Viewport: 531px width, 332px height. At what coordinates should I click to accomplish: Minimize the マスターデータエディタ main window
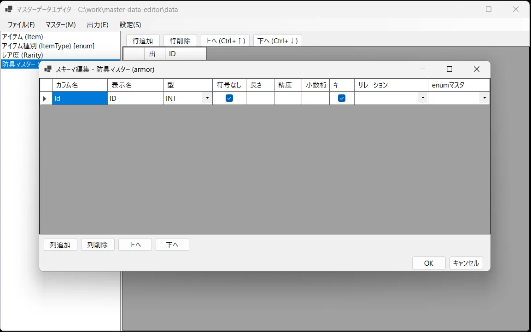pyautogui.click(x=462, y=9)
